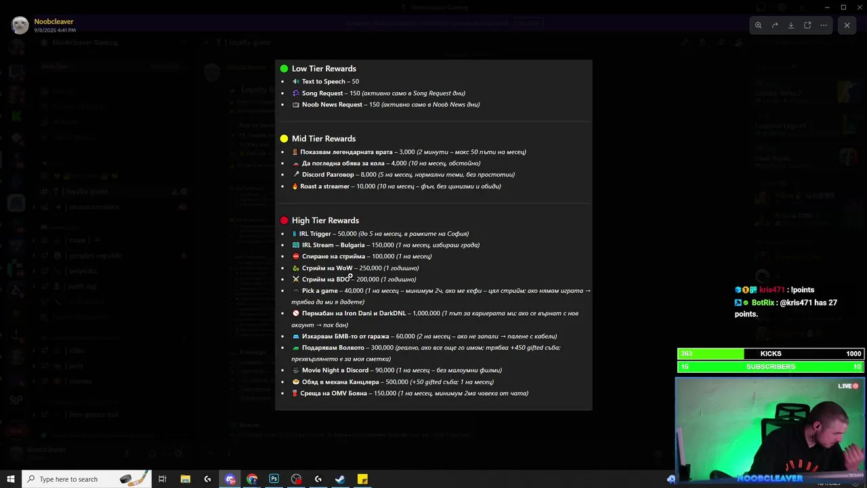Click the Стрийм на WoW – 250,000 line
The height and width of the screenshot is (488, 867).
356,268
